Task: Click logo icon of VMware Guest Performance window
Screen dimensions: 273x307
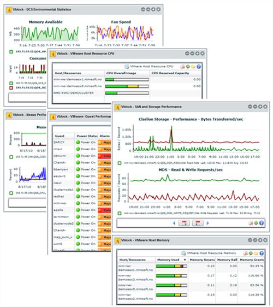Action: pyautogui.click(x=53, y=117)
